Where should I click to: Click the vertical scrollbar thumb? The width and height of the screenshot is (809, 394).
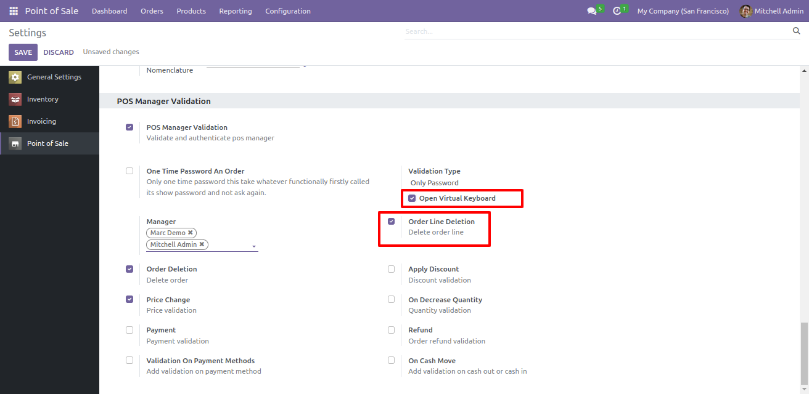[804, 353]
